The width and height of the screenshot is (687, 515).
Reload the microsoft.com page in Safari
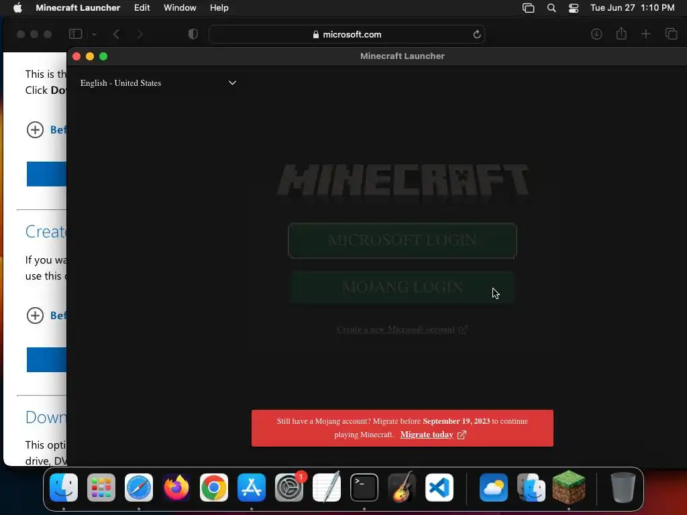(x=477, y=34)
